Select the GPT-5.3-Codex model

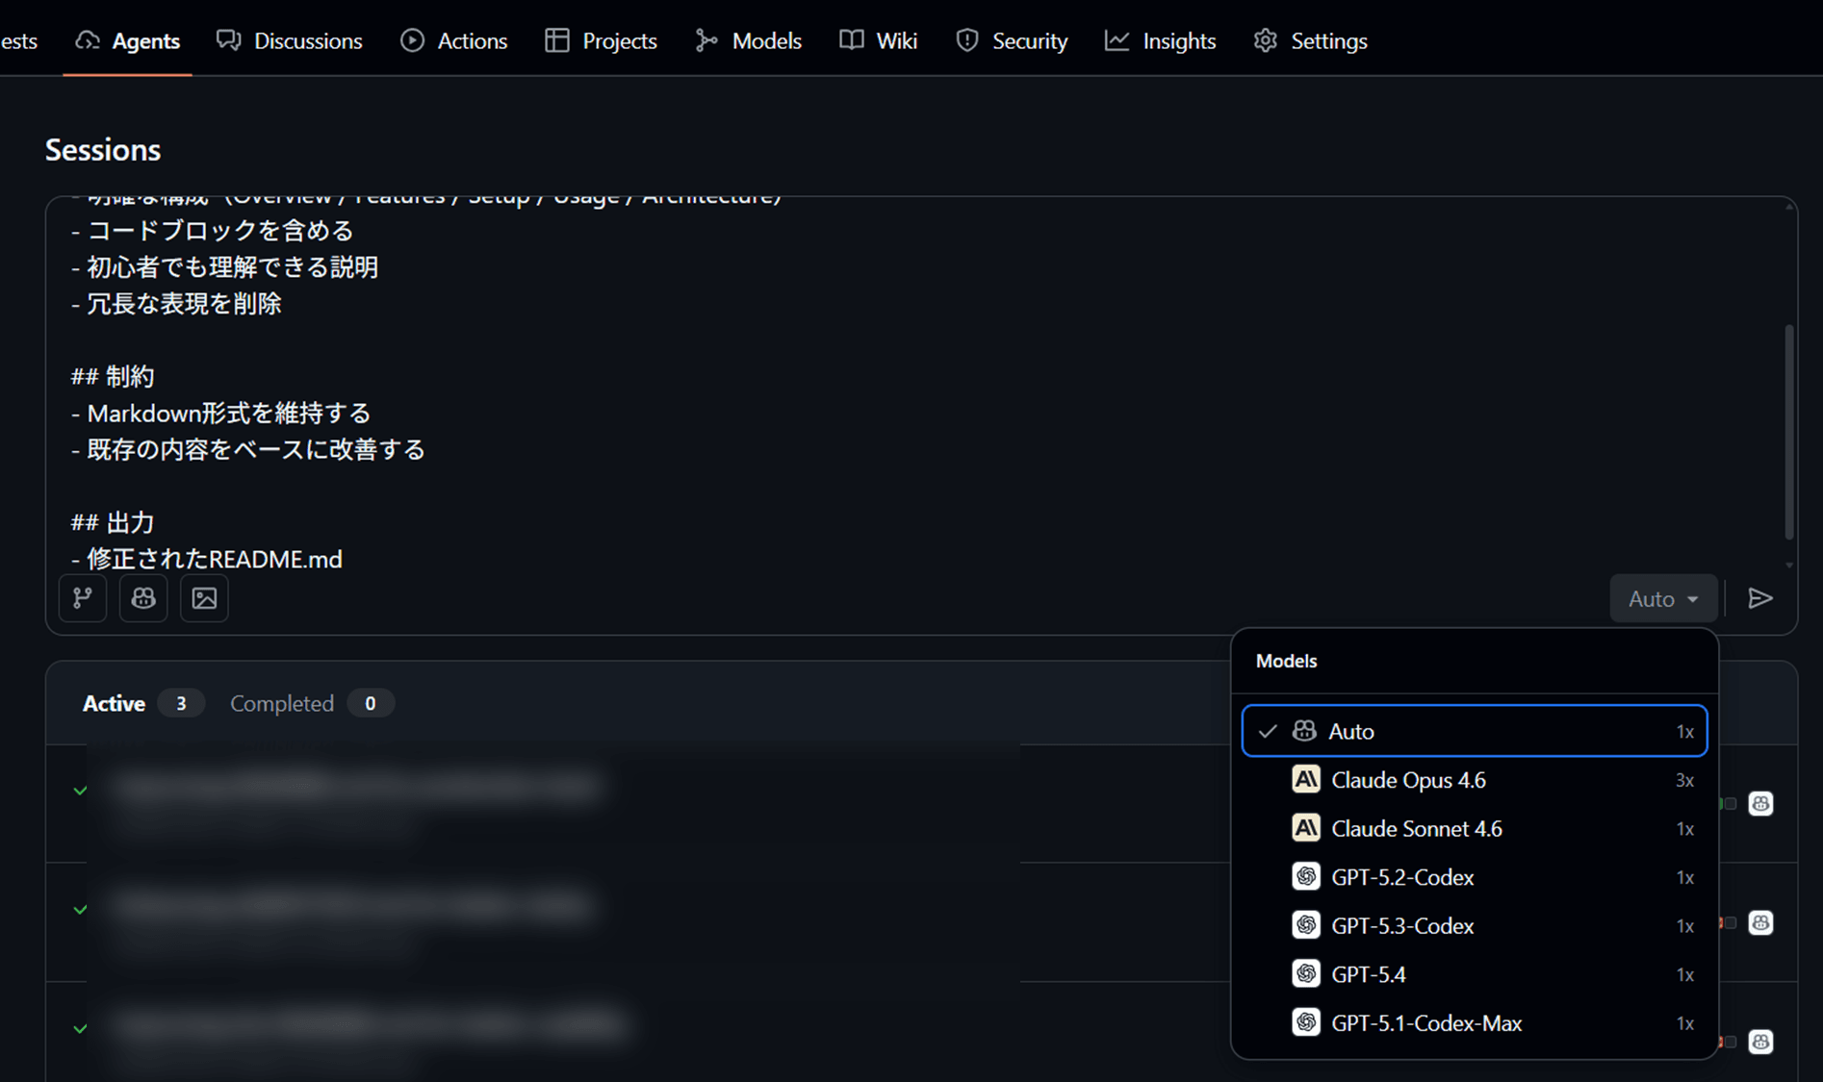coord(1475,925)
